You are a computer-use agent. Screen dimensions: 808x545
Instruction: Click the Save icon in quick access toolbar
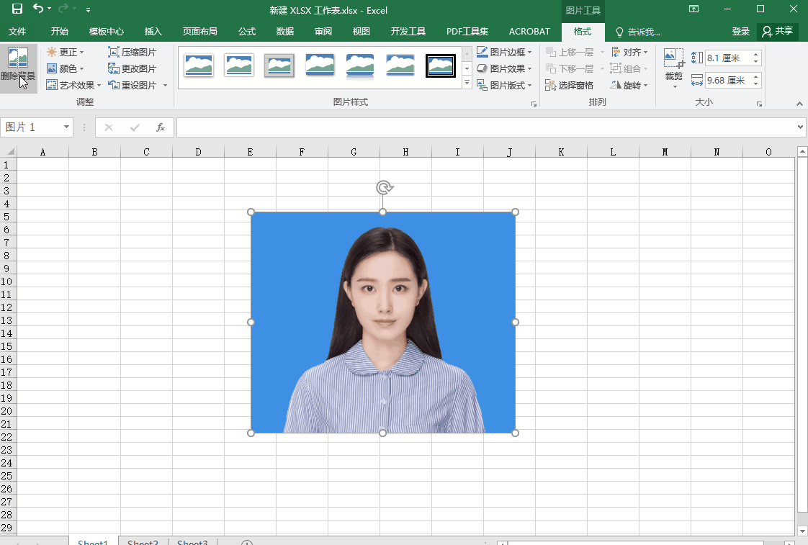click(x=17, y=9)
